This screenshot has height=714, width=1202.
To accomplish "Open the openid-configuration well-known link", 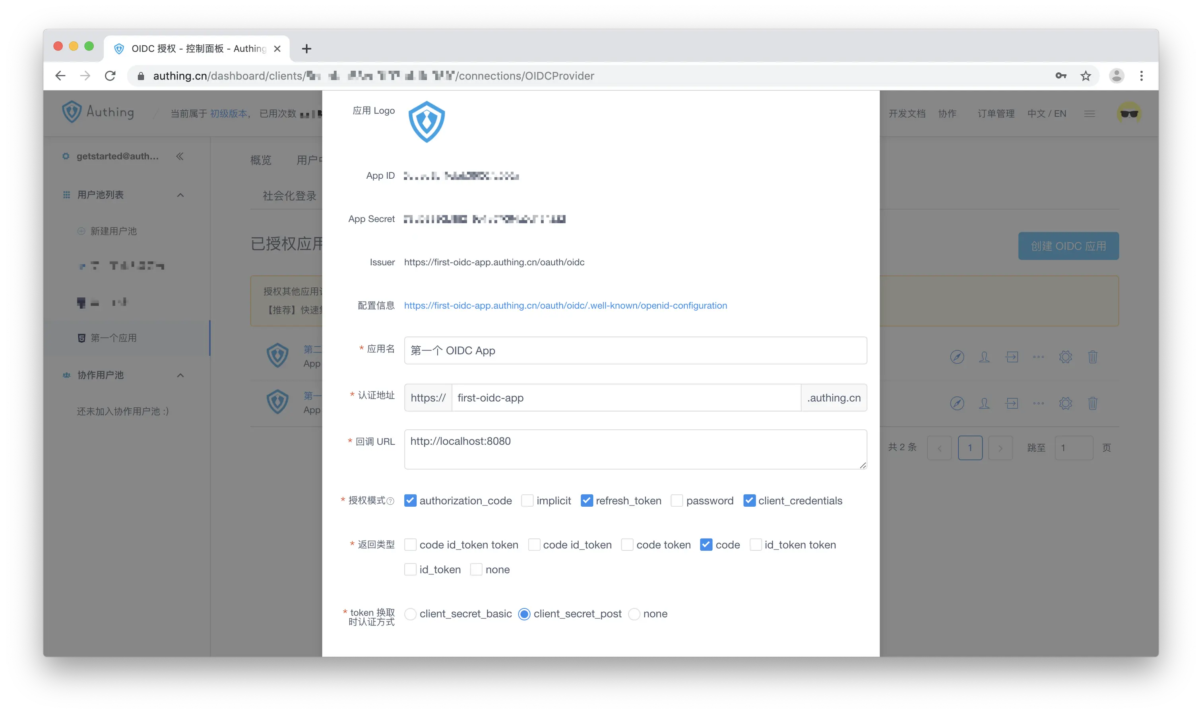I will coord(565,305).
